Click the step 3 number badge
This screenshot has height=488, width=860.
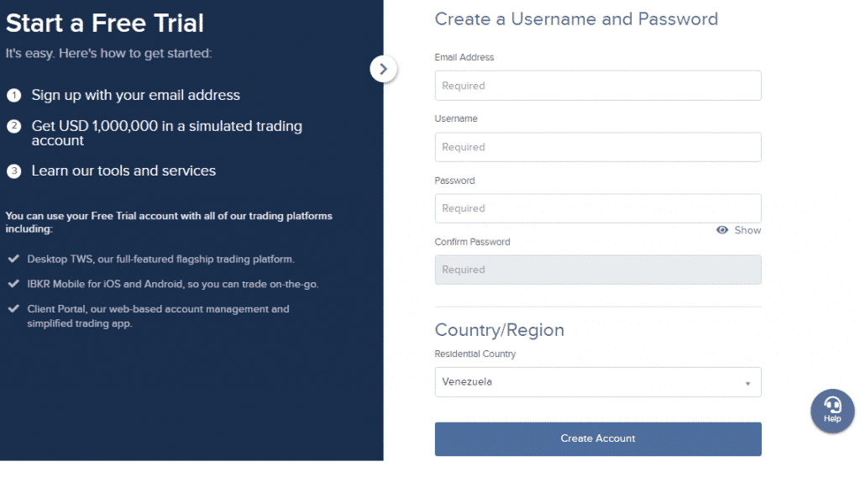(x=13, y=171)
